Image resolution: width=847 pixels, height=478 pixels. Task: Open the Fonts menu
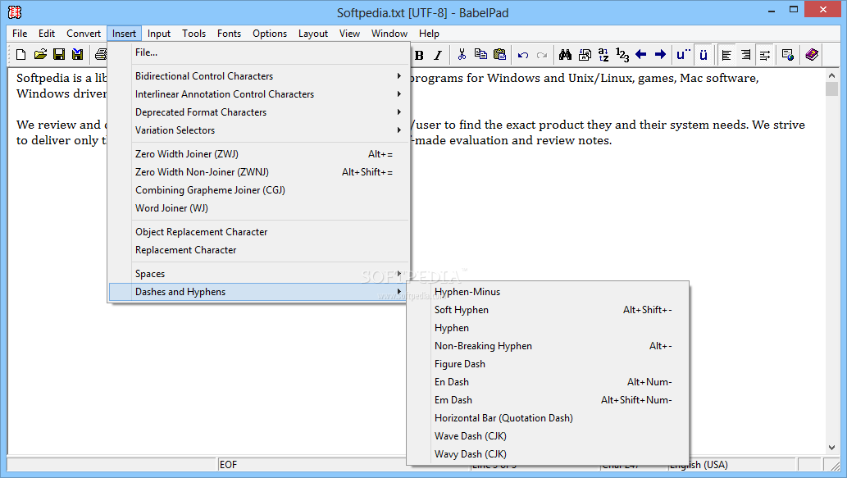229,34
